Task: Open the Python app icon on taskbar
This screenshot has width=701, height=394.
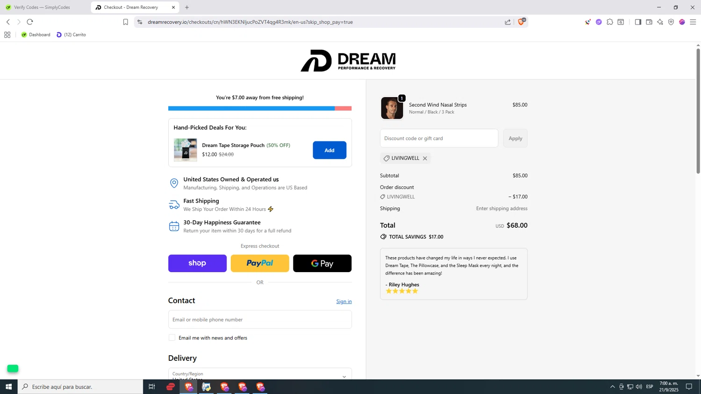Action: [206, 387]
